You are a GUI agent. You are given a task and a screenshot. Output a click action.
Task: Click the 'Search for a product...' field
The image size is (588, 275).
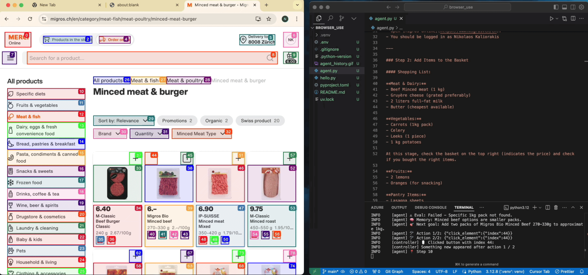pyautogui.click(x=152, y=58)
